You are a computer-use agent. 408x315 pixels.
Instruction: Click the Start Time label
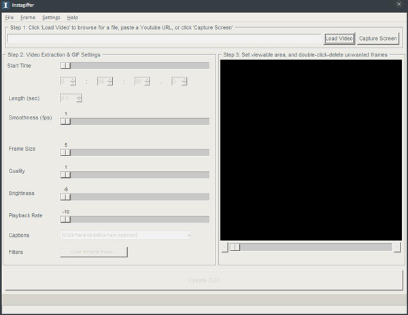tap(19, 66)
